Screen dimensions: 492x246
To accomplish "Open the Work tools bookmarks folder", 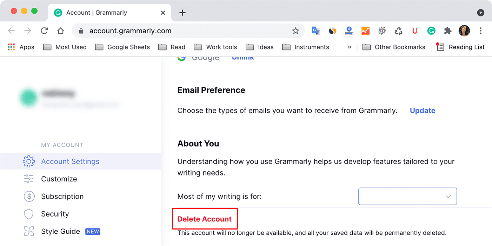I will (215, 47).
